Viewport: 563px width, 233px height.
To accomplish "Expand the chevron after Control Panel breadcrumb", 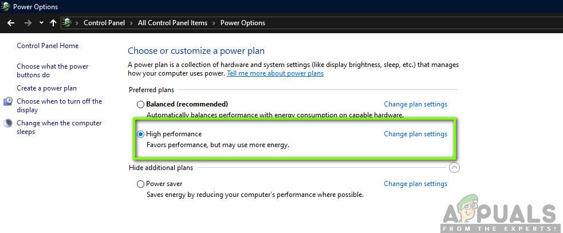I will click(x=133, y=23).
